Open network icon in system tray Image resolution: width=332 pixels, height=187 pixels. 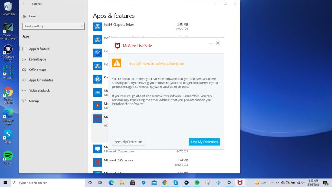tap(298, 183)
